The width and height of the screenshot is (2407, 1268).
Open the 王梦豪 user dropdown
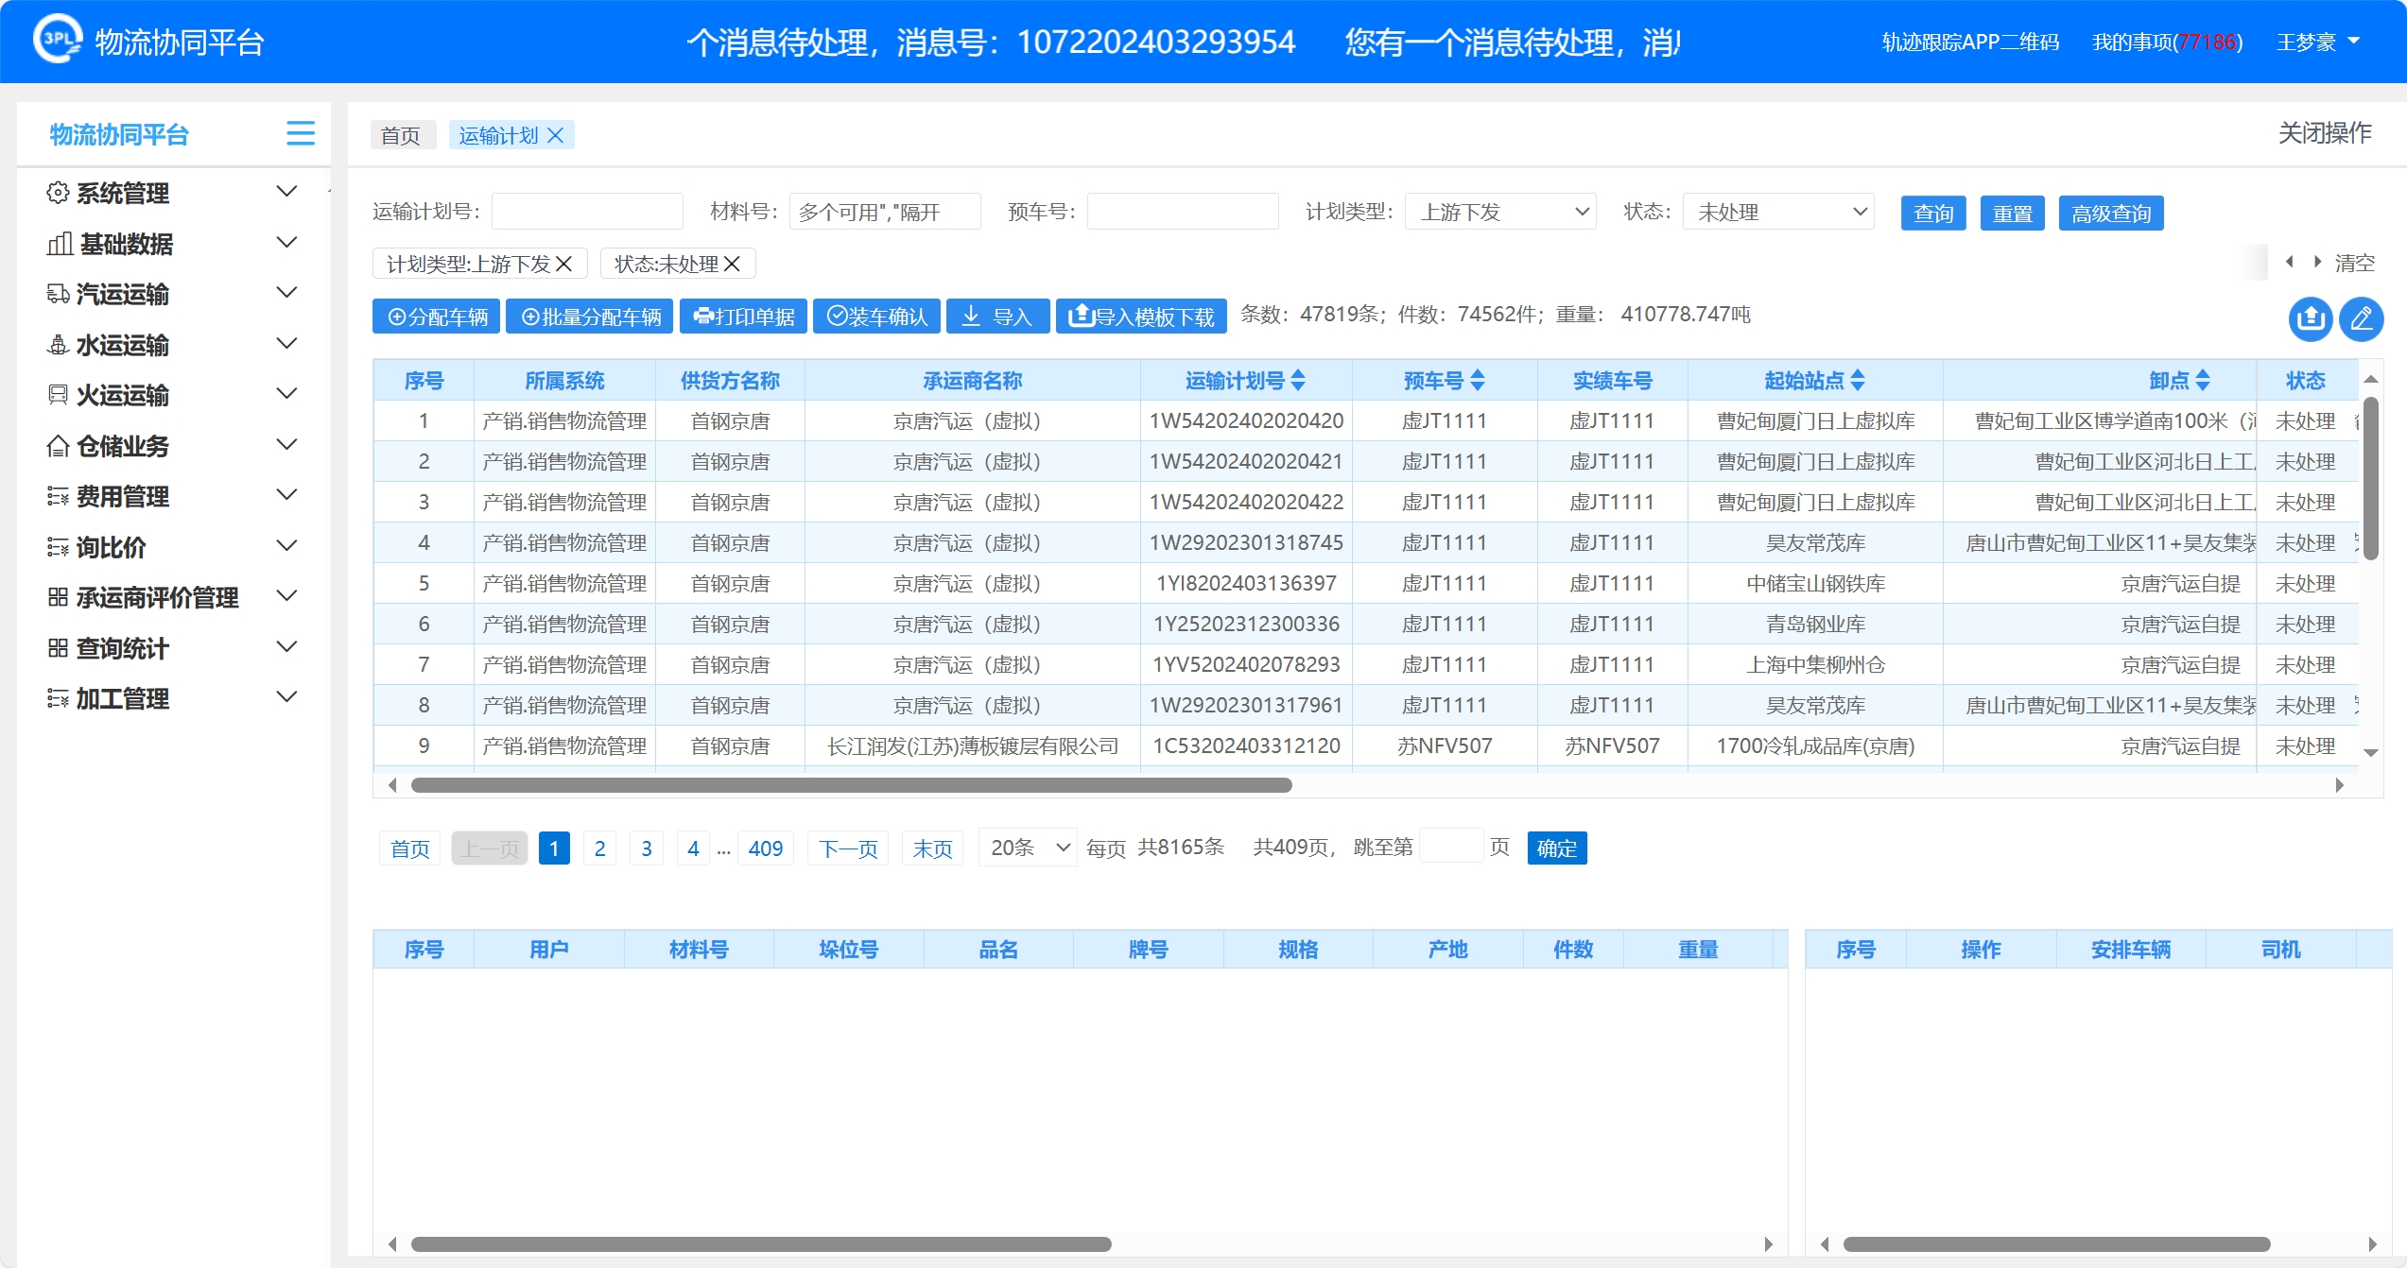[x=2319, y=42]
